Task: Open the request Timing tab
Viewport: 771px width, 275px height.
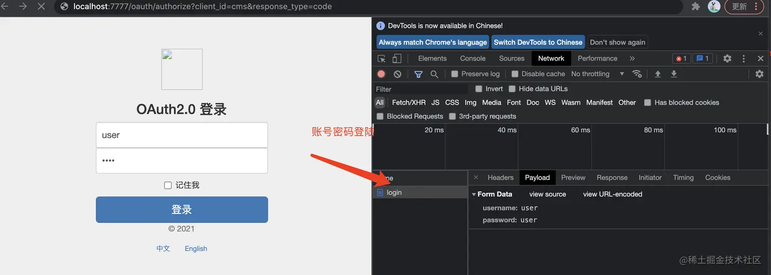Action: coord(683,178)
